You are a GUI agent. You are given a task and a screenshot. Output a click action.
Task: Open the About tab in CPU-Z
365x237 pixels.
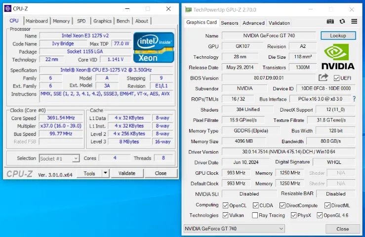[142, 21]
